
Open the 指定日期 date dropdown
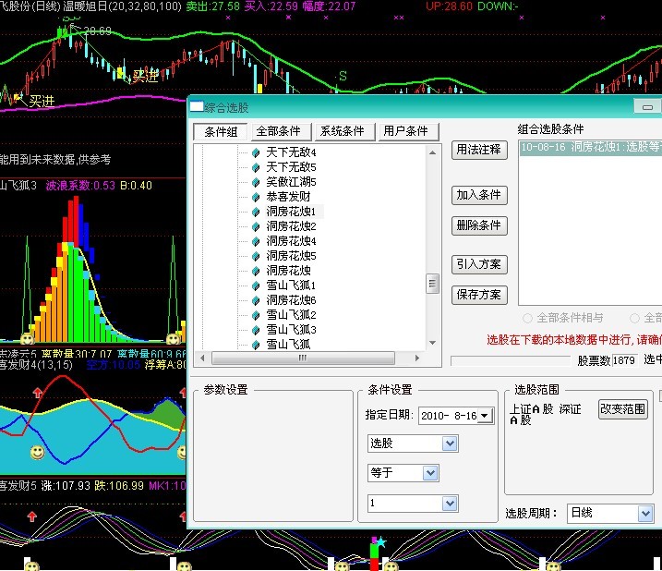486,416
